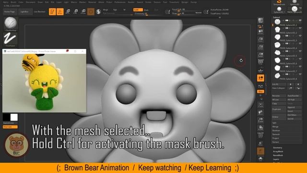The image size is (307, 173).
Task: Open the Preferences menu
Action: pyautogui.click(x=120, y=2)
